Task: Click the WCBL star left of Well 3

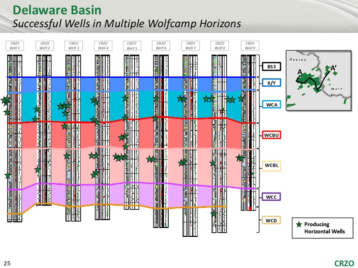Action: (67, 156)
